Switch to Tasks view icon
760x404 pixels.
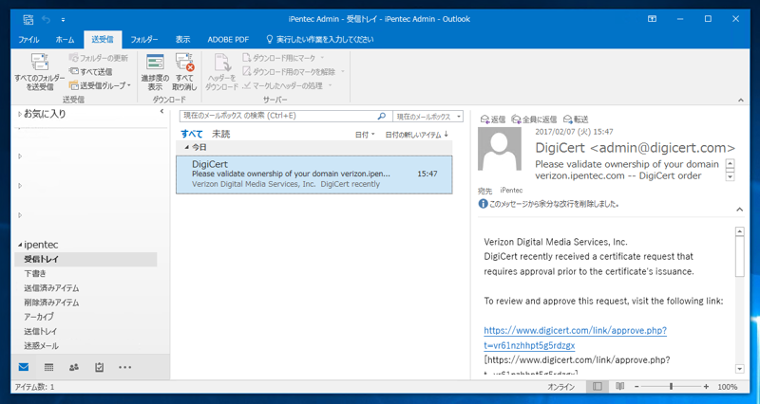[100, 367]
